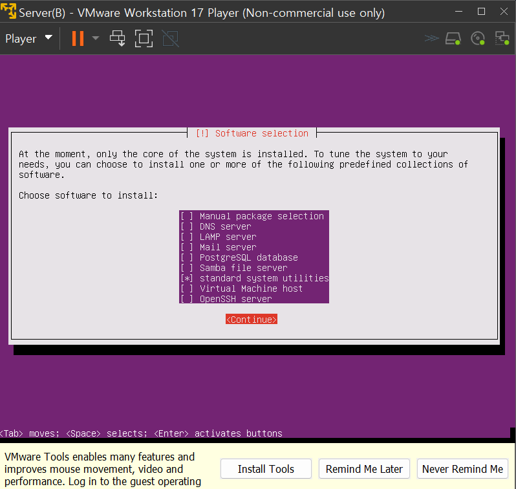Click the VMware logo in the title bar

click(x=8, y=11)
